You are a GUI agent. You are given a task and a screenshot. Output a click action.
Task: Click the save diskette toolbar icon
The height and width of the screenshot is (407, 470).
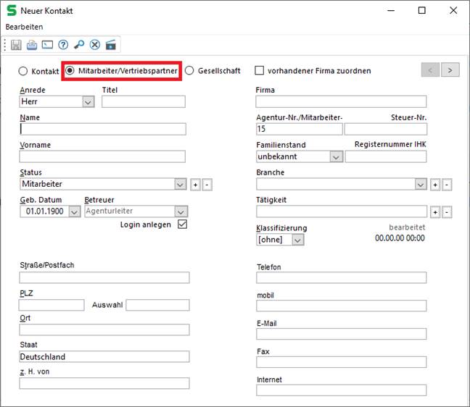(x=17, y=45)
